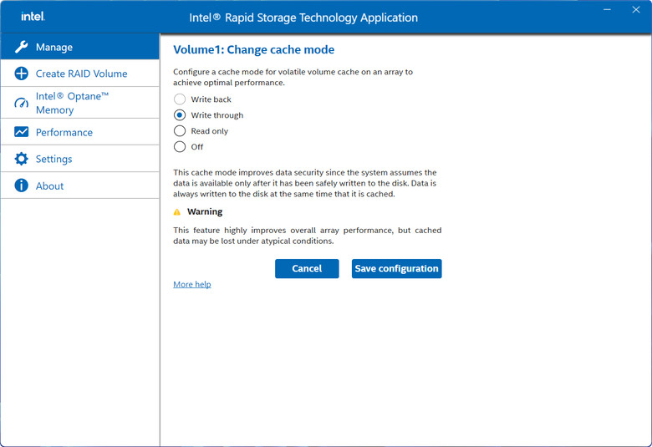
Task: Click the Optane Memory gauge icon
Action: [x=21, y=103]
